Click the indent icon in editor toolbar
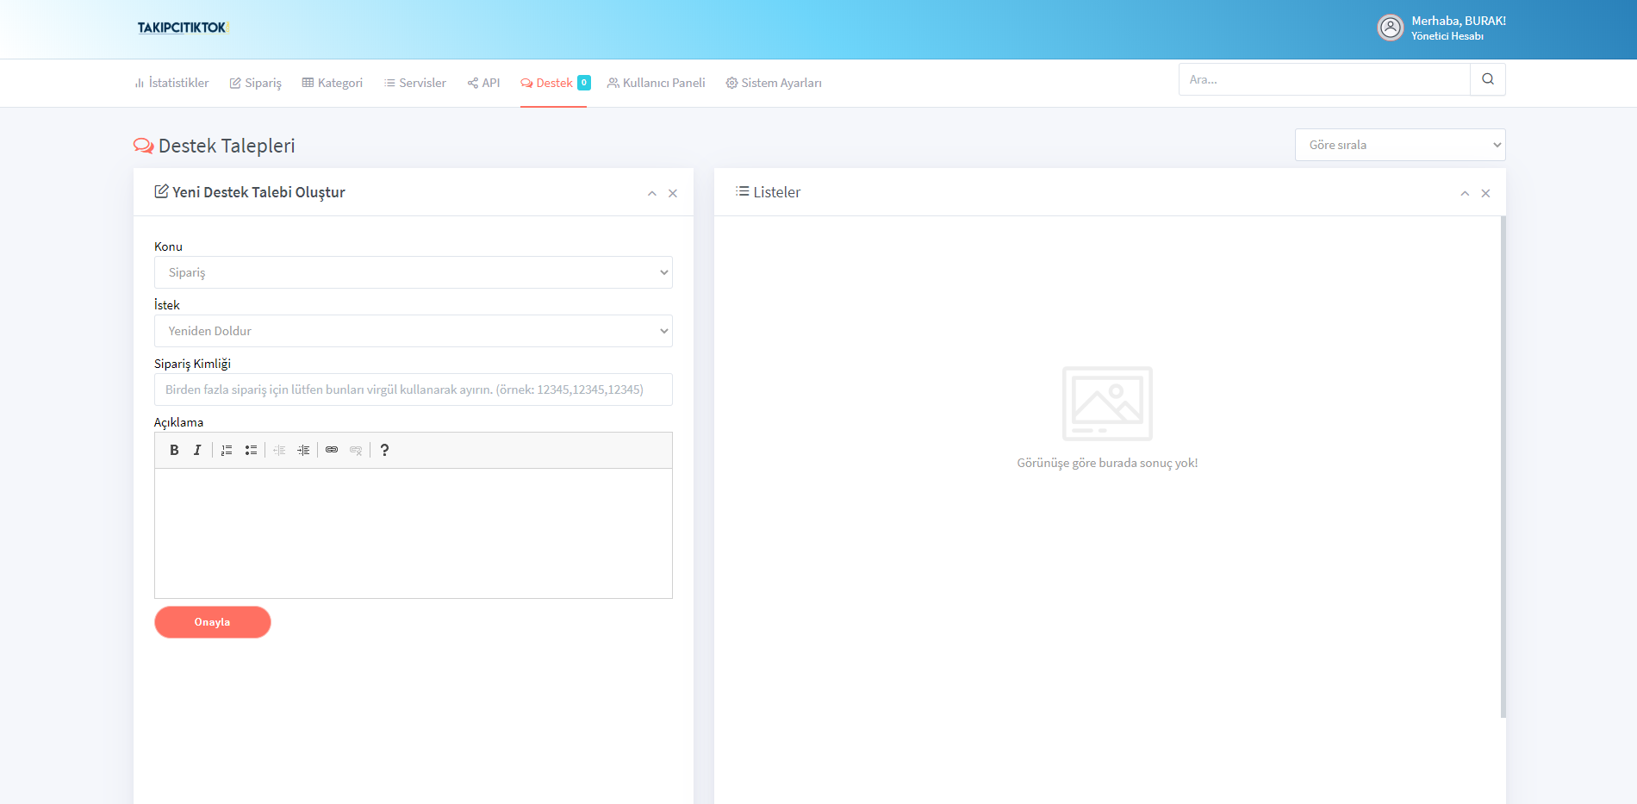1637x804 pixels. [303, 450]
